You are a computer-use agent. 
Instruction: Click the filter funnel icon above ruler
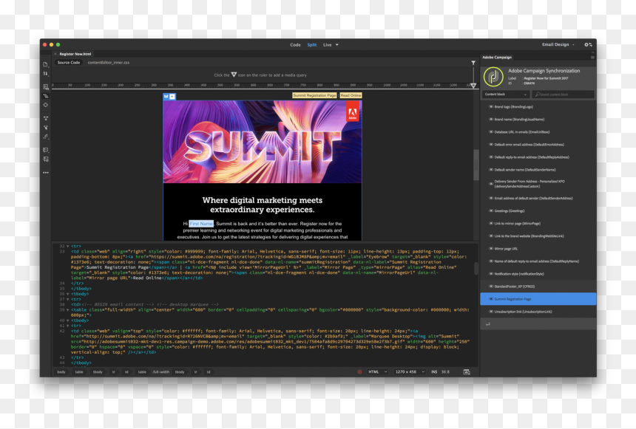473,63
